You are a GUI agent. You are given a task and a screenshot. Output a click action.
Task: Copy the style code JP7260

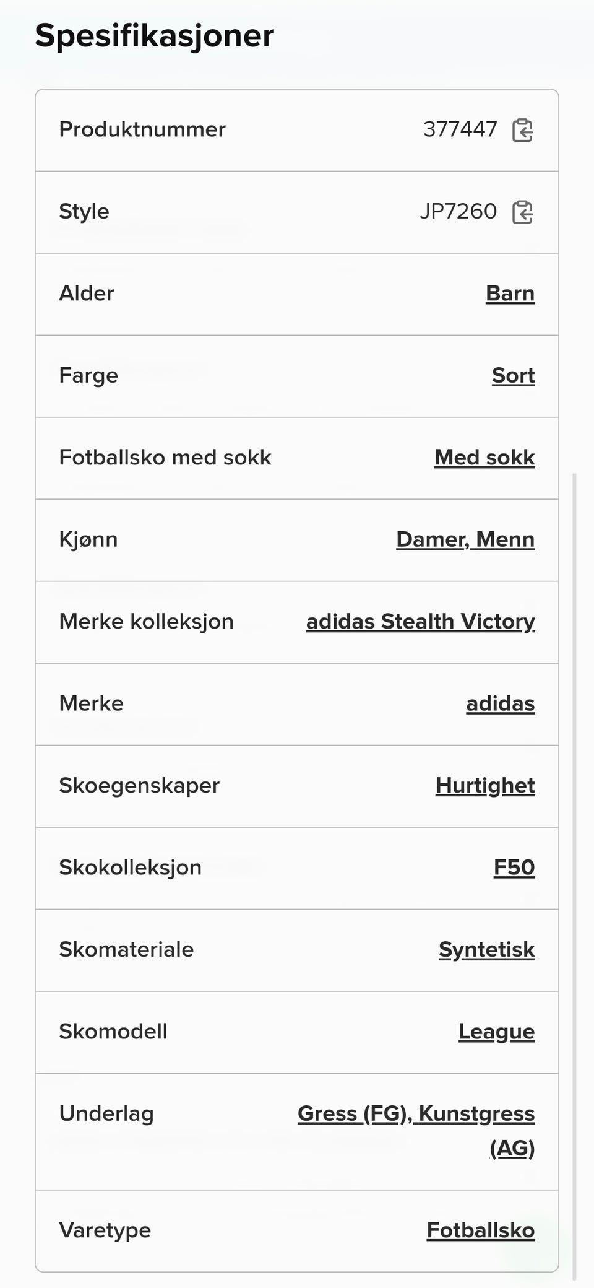522,212
